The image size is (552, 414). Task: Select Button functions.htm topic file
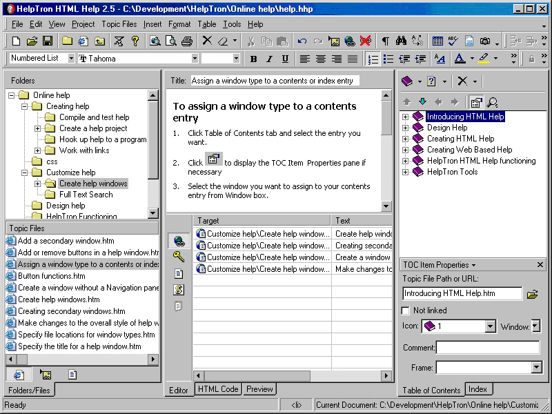pos(51,276)
